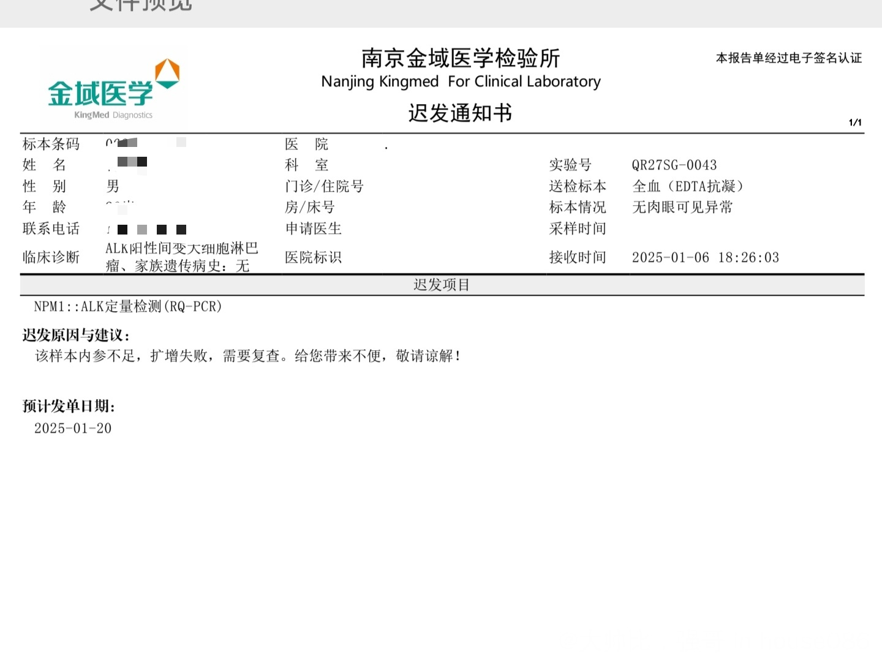Click the 迟发项目 section header bar
882x665 pixels.
click(x=442, y=285)
